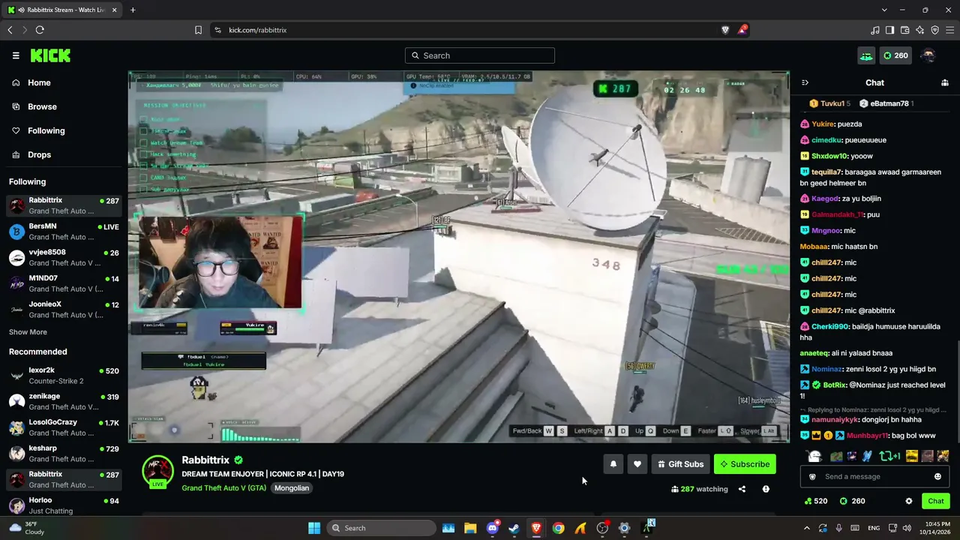The height and width of the screenshot is (540, 960).
Task: Bookmark this page in the address bar
Action: click(198, 30)
